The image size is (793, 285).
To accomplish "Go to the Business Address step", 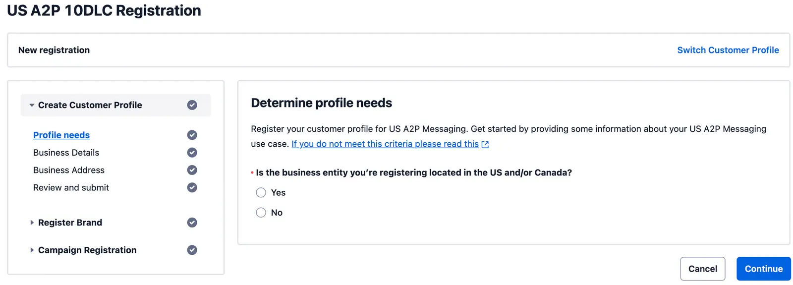I will click(69, 170).
